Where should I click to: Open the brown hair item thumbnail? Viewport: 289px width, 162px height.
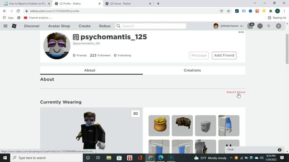click(x=182, y=126)
